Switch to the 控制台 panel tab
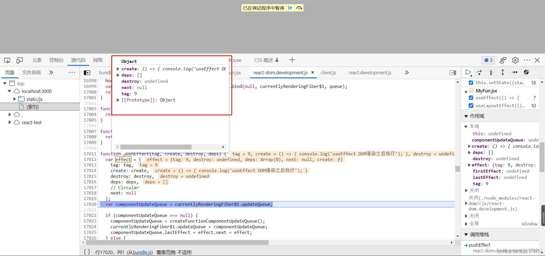The image size is (545, 256). point(56,60)
